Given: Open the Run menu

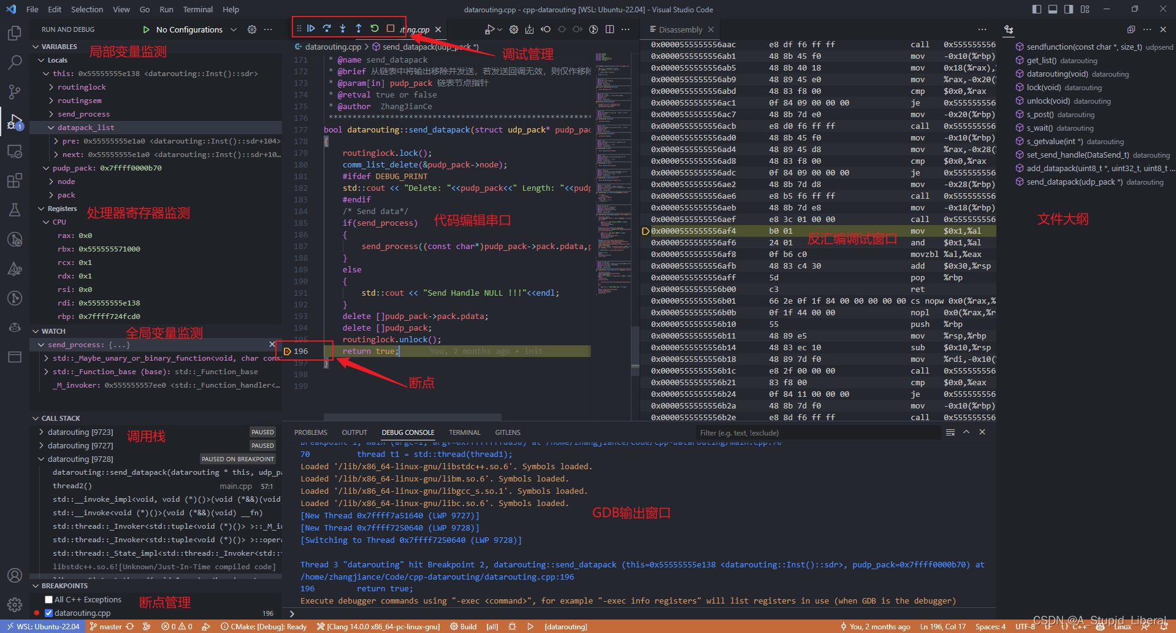Looking at the screenshot, I should tap(166, 9).
